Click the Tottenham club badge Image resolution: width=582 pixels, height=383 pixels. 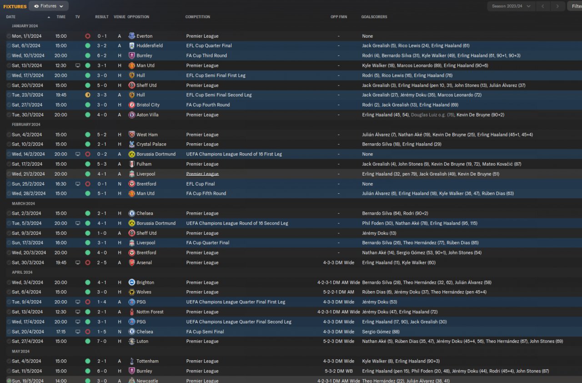coord(132,361)
